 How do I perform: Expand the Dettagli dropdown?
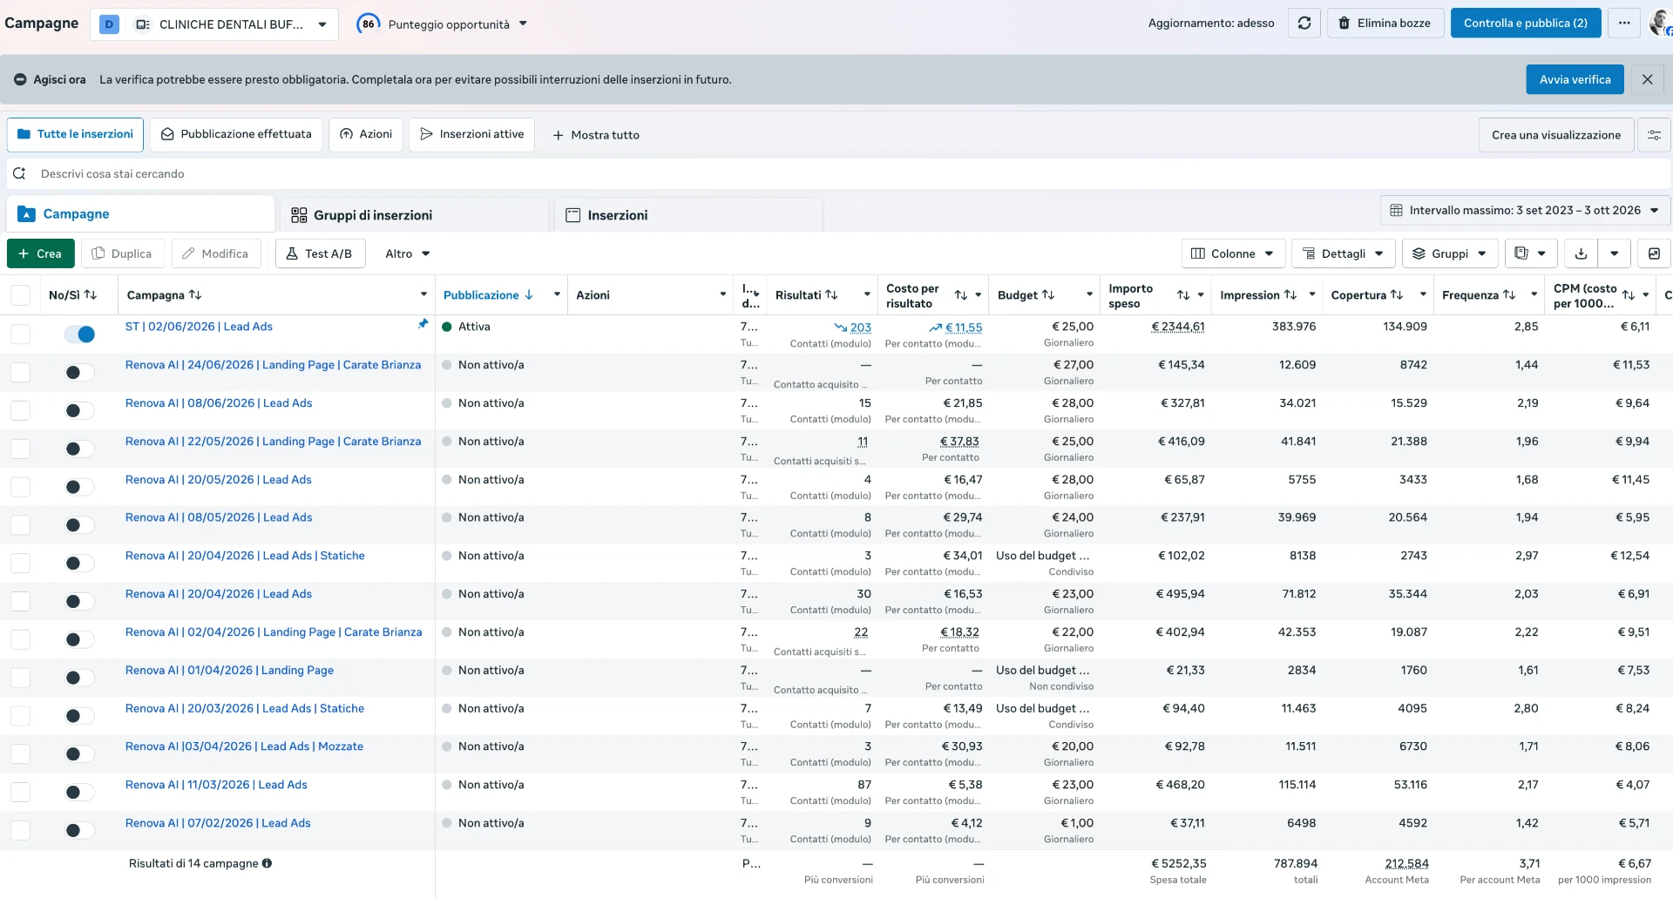coord(1343,253)
